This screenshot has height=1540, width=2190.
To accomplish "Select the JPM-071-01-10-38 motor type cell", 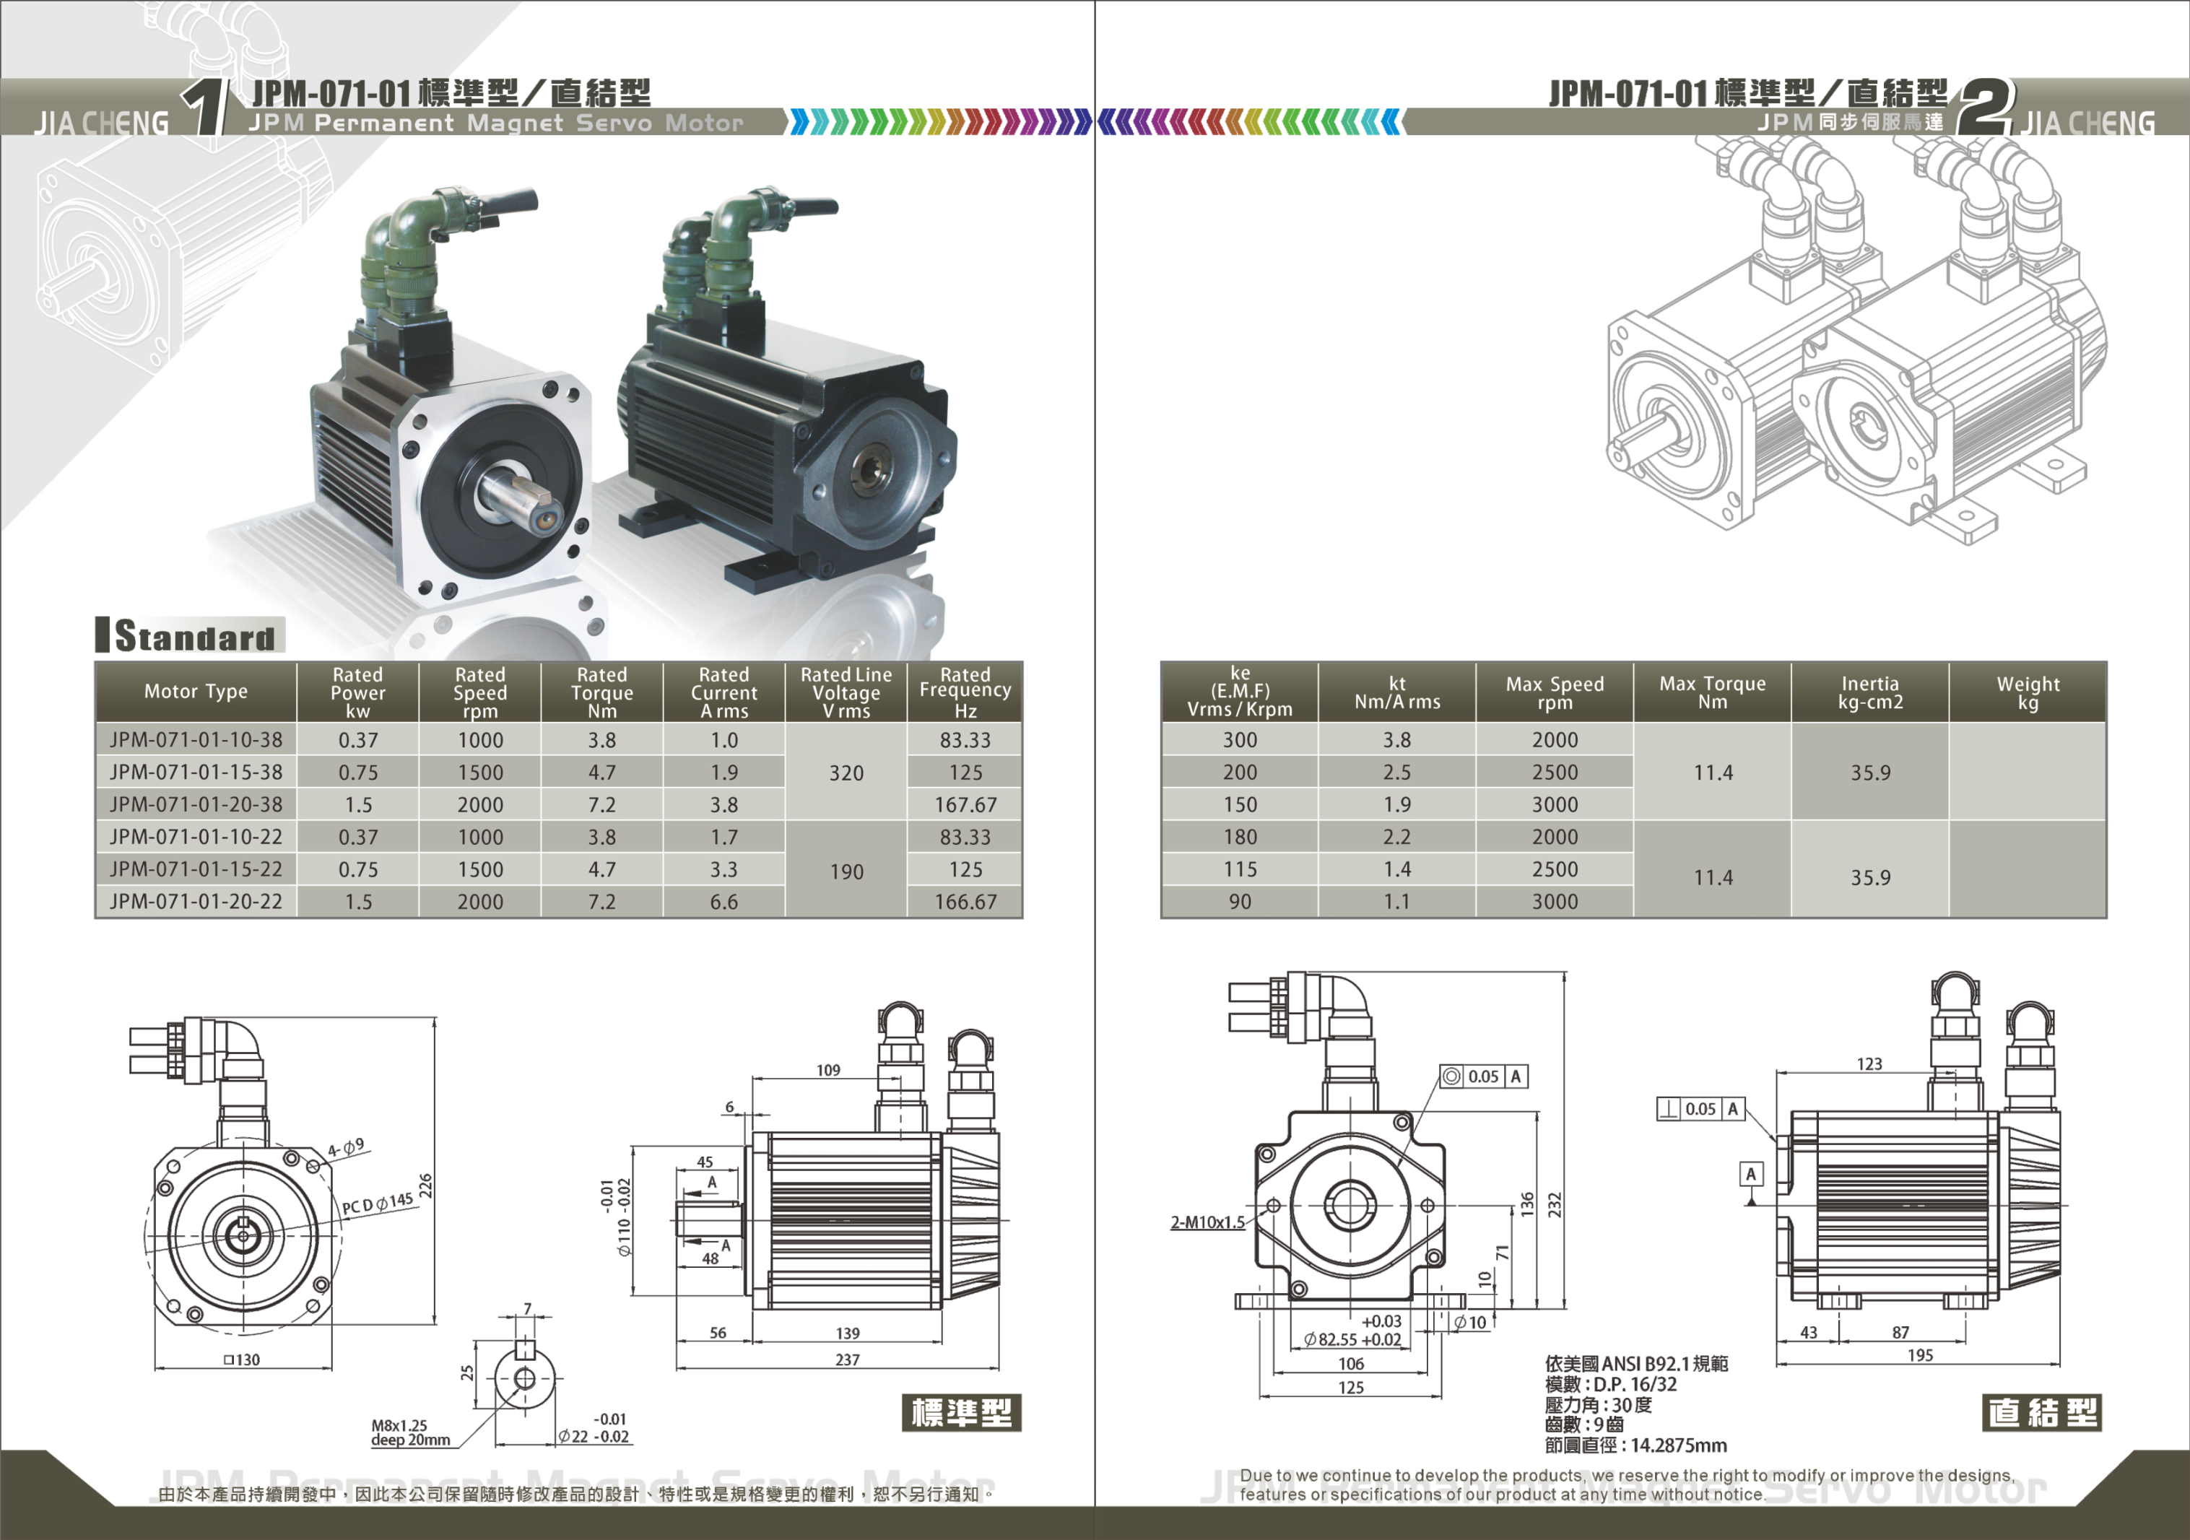I will (196, 740).
